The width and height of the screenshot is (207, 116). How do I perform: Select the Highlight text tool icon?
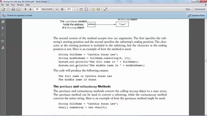coord(98,9)
